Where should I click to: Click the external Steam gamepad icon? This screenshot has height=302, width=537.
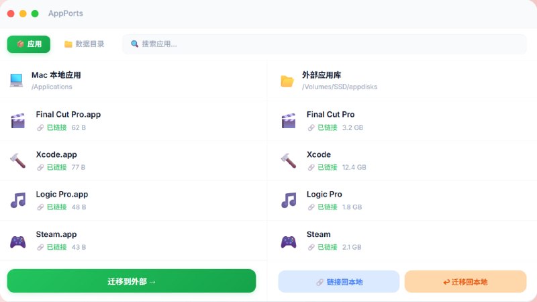[289, 242]
